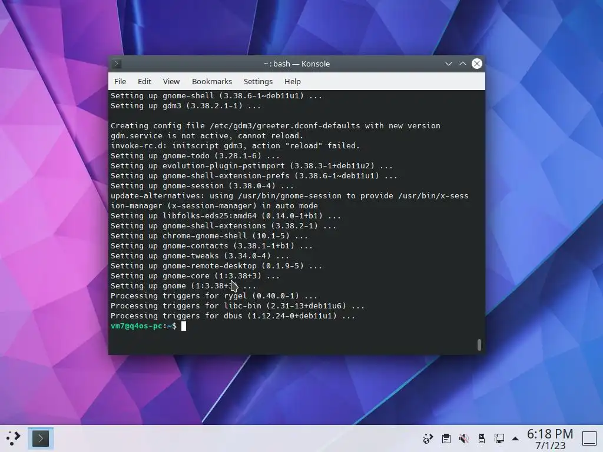Click the terminal scrollbar handle
Image resolution: width=603 pixels, height=452 pixels.
point(479,345)
